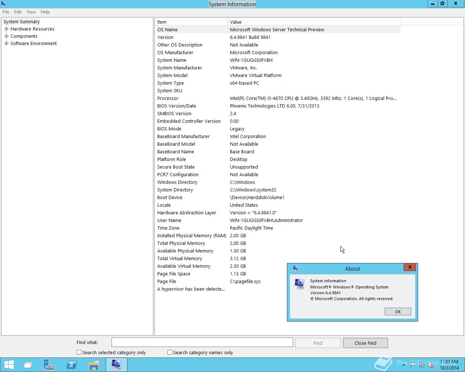
Task: Click the disabled Find button
Action: pyautogui.click(x=318, y=343)
